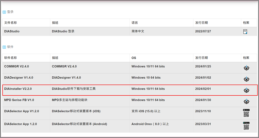The width and height of the screenshot is (259, 138).
Task: Click the DIASelector App V1.2.0 name
Action: (22, 111)
